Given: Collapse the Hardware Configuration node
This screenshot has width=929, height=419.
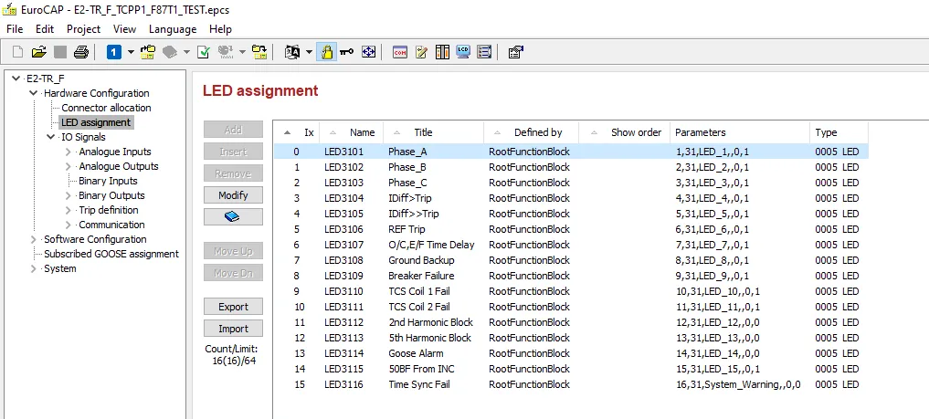Looking at the screenshot, I should [x=33, y=93].
